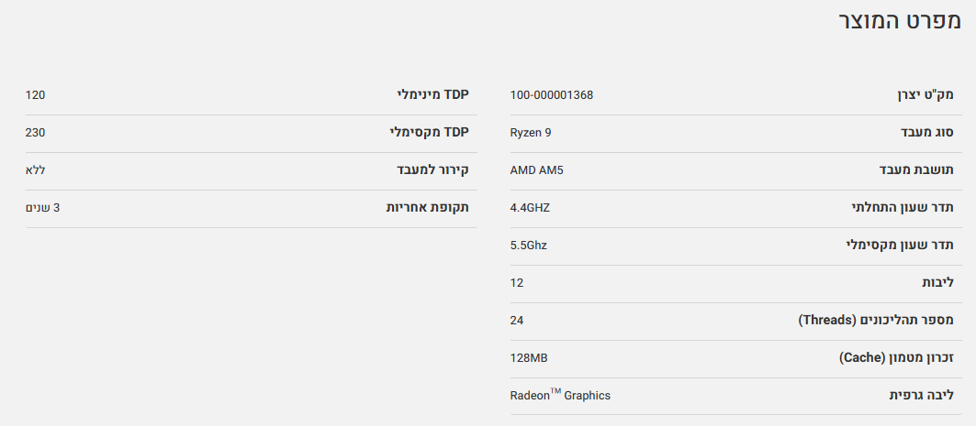Image resolution: width=976 pixels, height=426 pixels.
Task: Select the 'קירור למעבד' cooling label
Action: pos(432,170)
